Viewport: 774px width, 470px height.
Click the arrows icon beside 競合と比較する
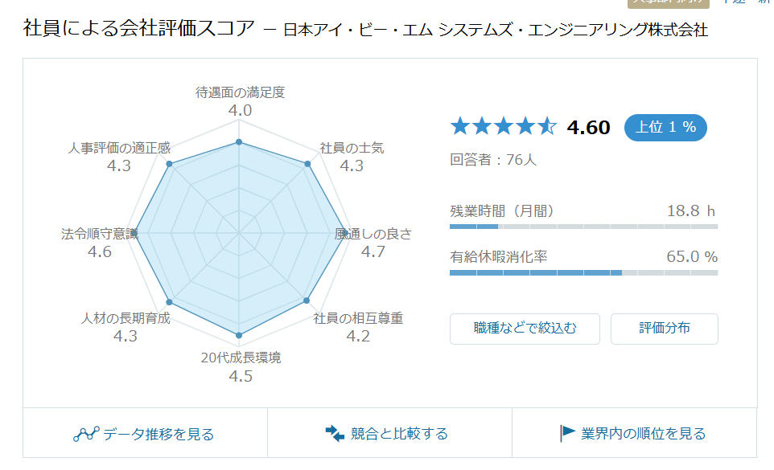[x=335, y=433]
